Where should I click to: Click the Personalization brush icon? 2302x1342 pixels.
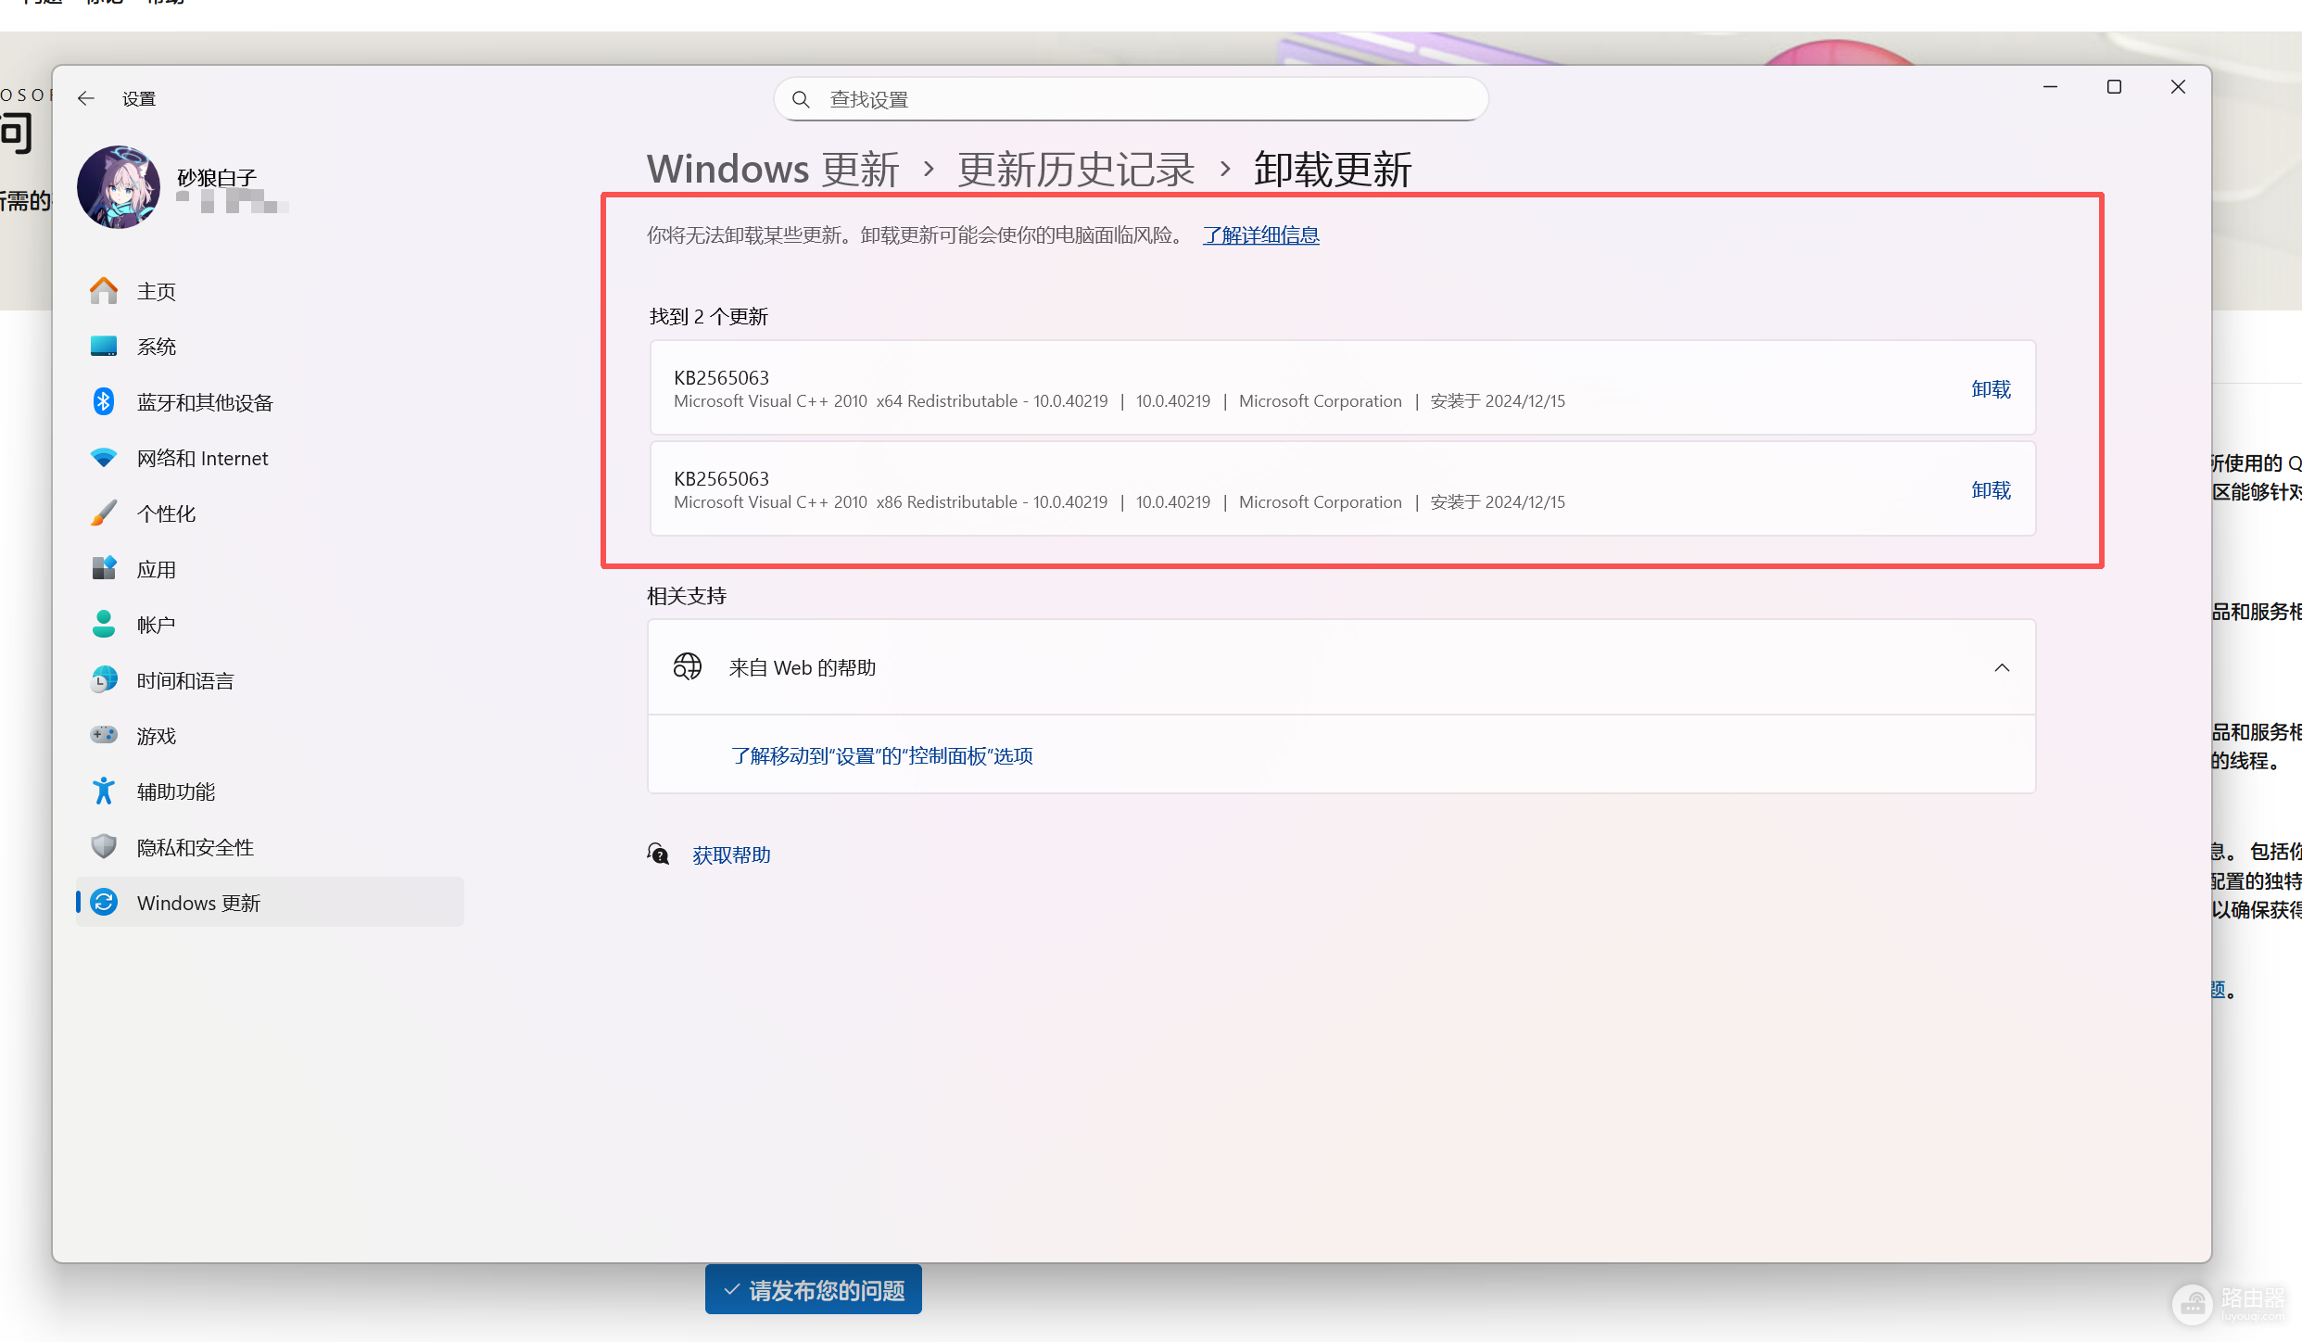(104, 513)
